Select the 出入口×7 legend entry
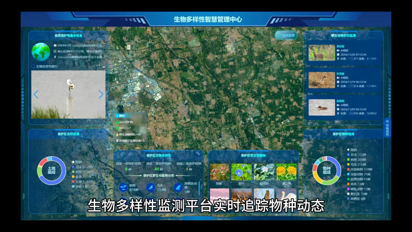This screenshot has width=412, height=232. pyautogui.click(x=124, y=128)
